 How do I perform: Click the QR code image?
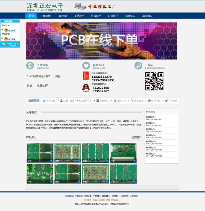click(x=154, y=81)
